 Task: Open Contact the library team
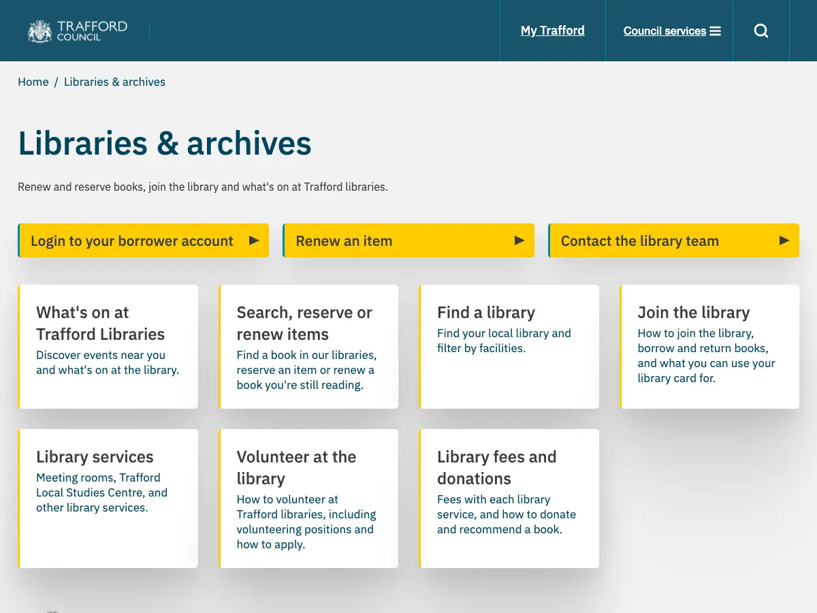(x=673, y=240)
